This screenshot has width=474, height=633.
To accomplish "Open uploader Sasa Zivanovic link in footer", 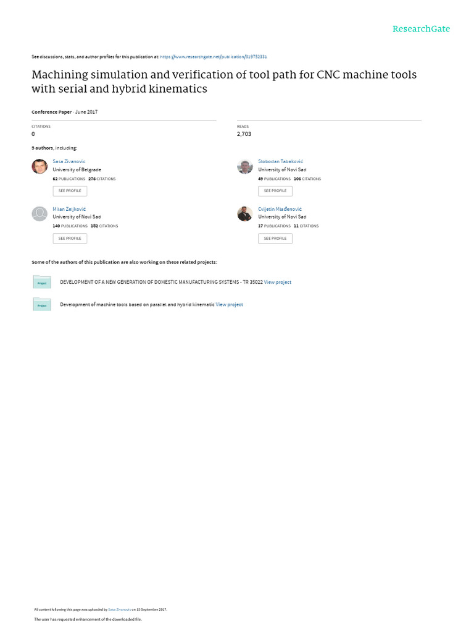I will click(x=119, y=610).
